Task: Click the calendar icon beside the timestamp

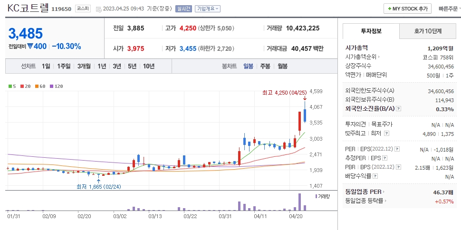Action: point(98,9)
